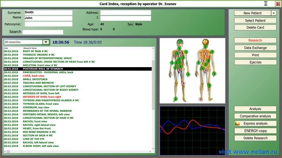Image resolution: width=282 pixels, height=158 pixels.
Task: Select 'ARTERIES OF SHIN, from left' row
Action: tap(78, 93)
